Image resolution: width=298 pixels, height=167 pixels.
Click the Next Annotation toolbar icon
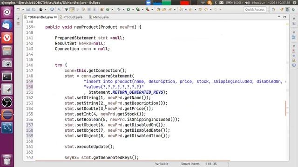[181, 9]
